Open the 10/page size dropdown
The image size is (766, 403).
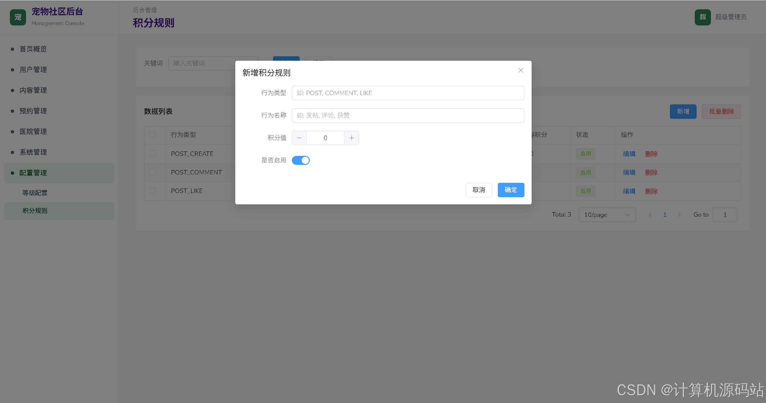click(607, 215)
